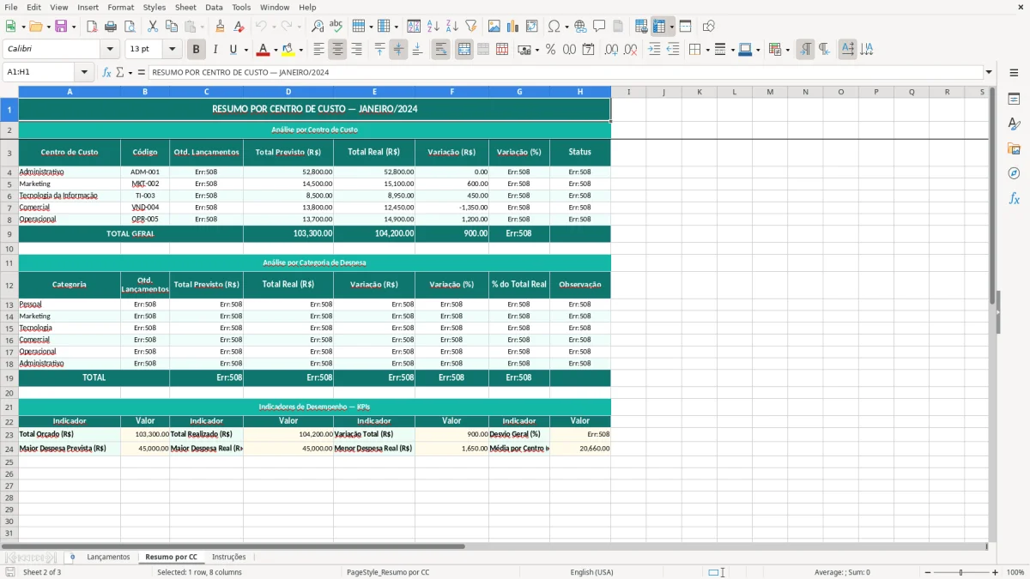Copy the selected cells

(172, 27)
